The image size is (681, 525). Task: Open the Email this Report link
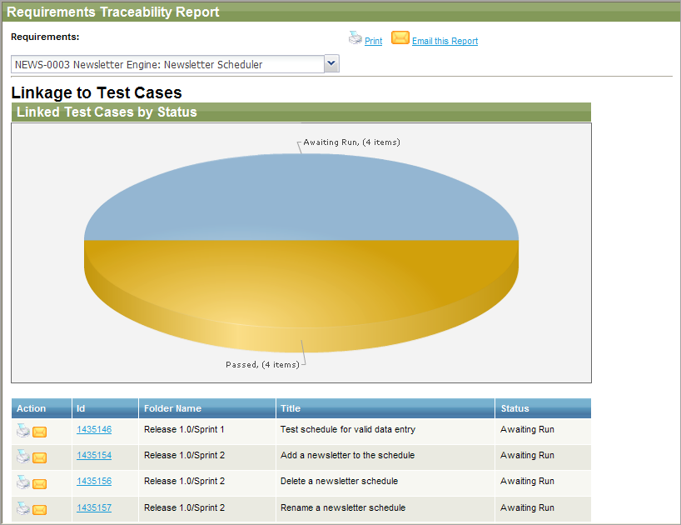445,41
